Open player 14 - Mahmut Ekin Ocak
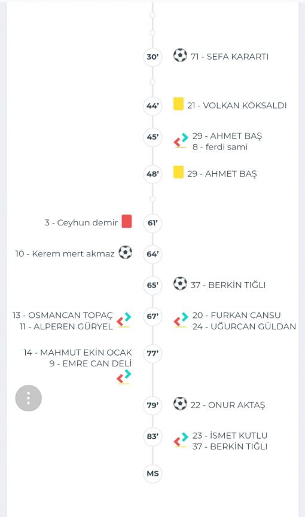The height and width of the screenshot is (517, 305). tap(78, 353)
